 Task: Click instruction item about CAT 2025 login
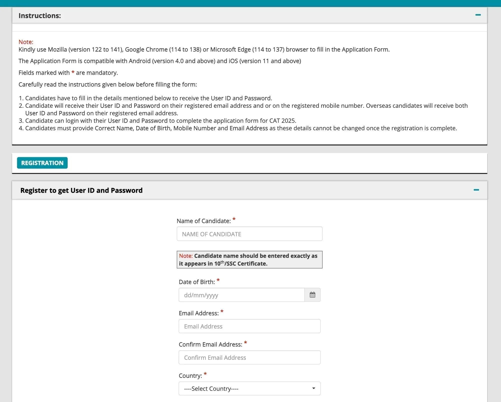160,121
